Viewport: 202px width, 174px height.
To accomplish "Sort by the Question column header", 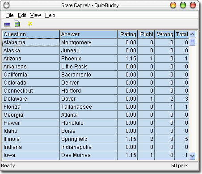I will [x=31, y=34].
